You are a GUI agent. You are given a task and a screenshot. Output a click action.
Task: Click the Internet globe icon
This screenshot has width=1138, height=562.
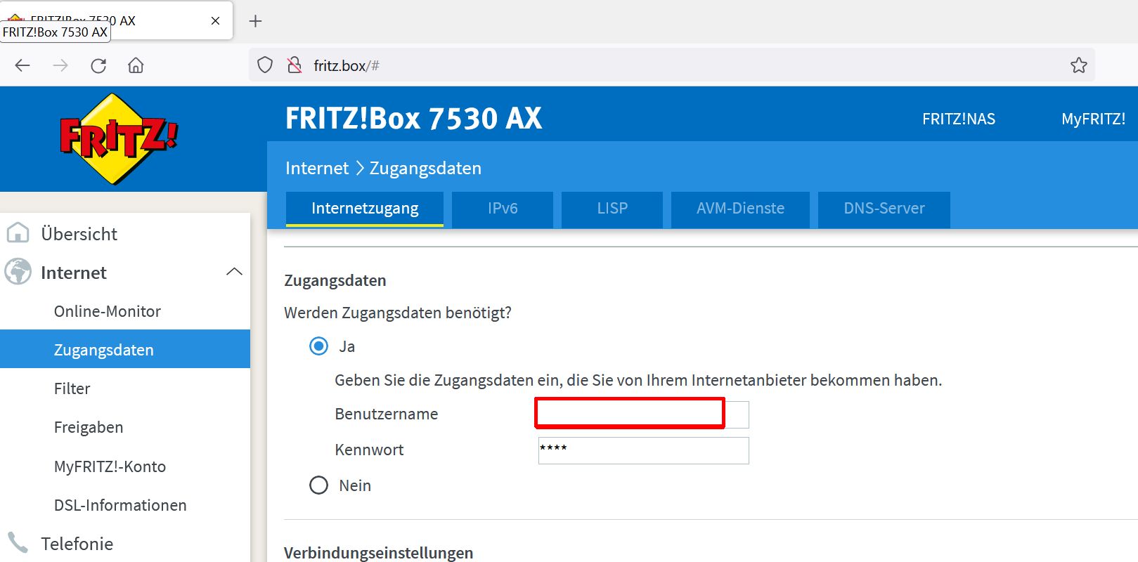click(18, 272)
